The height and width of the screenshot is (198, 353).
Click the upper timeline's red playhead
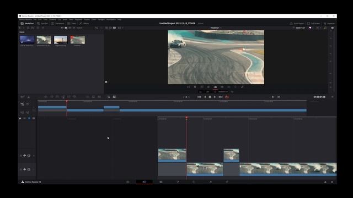[x=67, y=101]
